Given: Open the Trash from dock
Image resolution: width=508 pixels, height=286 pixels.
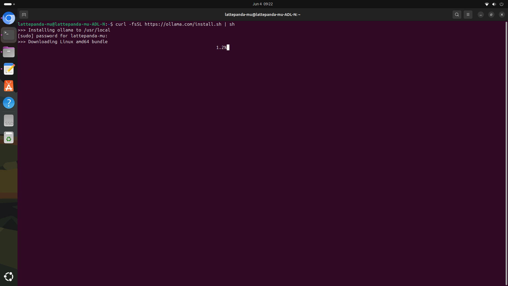Looking at the screenshot, I should (x=9, y=138).
